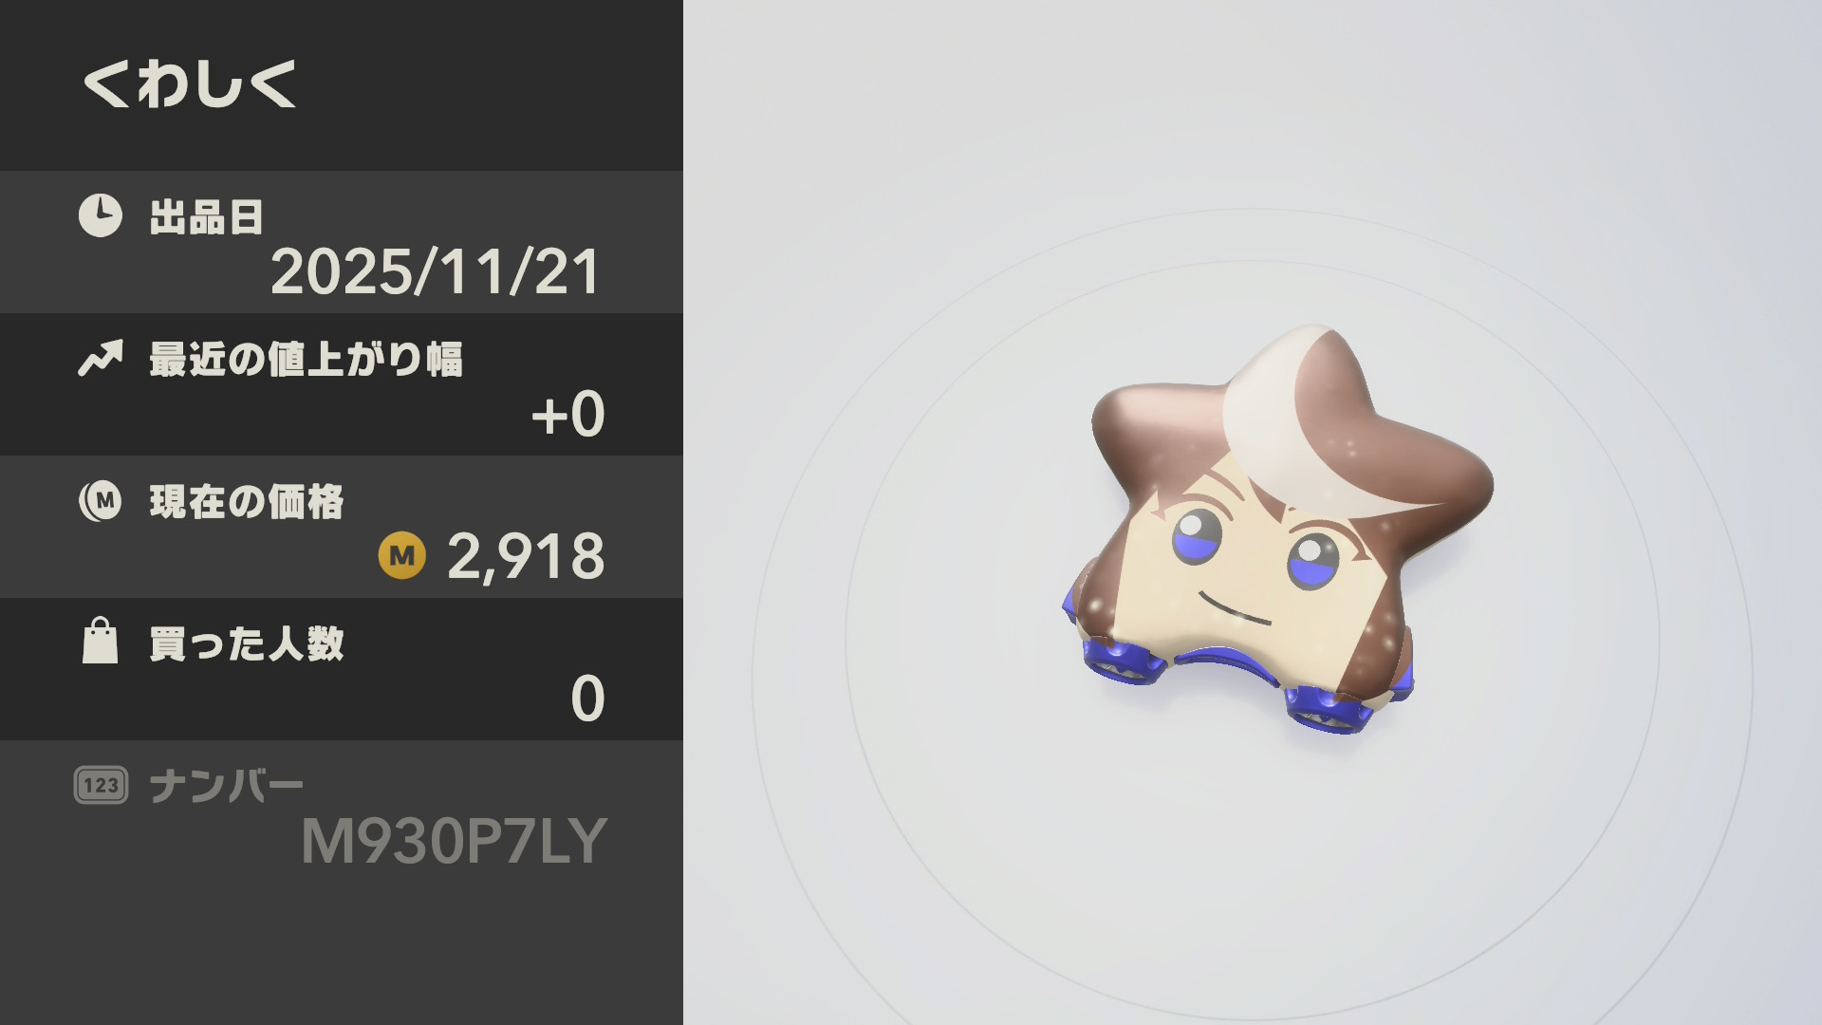
Task: Click the clock icon beside 出品日
Action: (100, 215)
